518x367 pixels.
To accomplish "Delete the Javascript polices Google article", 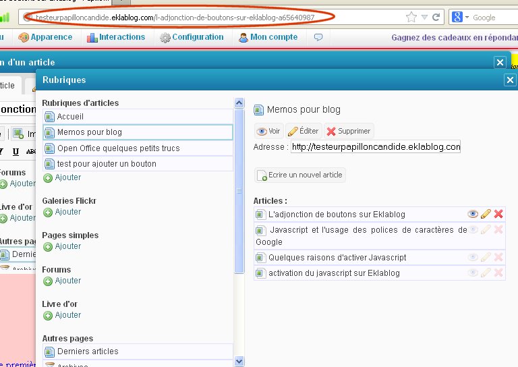I will click(498, 229).
